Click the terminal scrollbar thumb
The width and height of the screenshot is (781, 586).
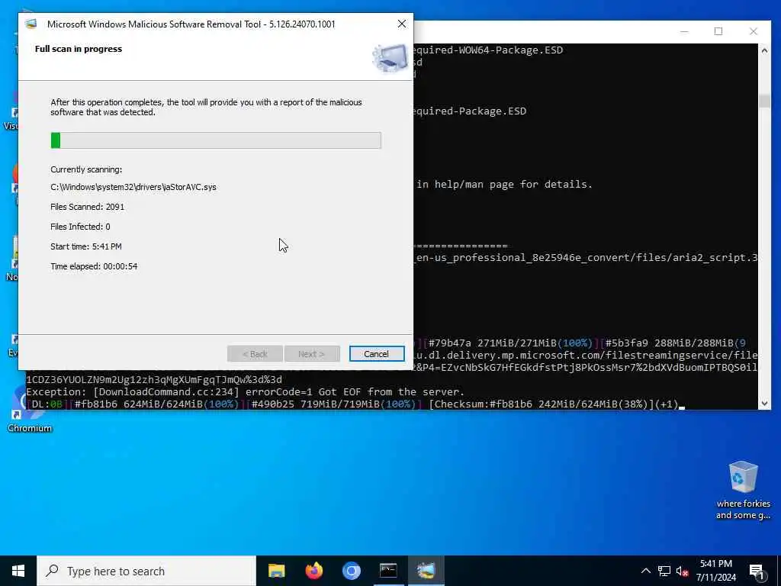point(764,101)
